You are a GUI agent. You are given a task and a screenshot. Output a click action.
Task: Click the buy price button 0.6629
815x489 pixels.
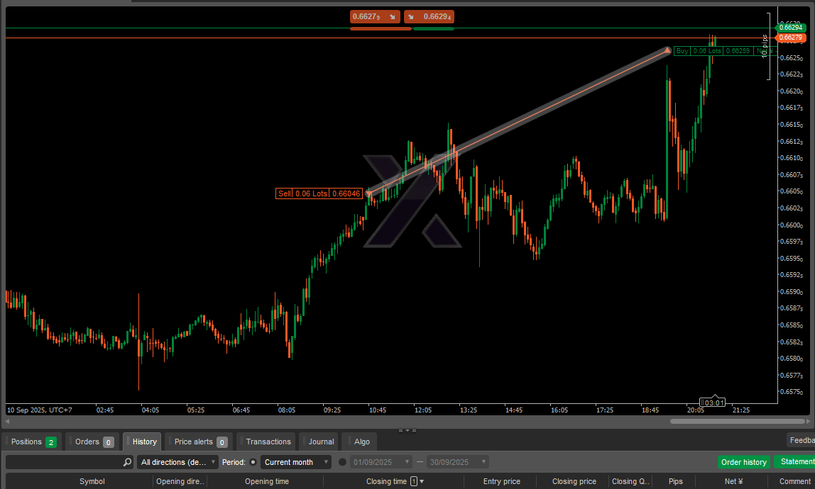pyautogui.click(x=429, y=17)
